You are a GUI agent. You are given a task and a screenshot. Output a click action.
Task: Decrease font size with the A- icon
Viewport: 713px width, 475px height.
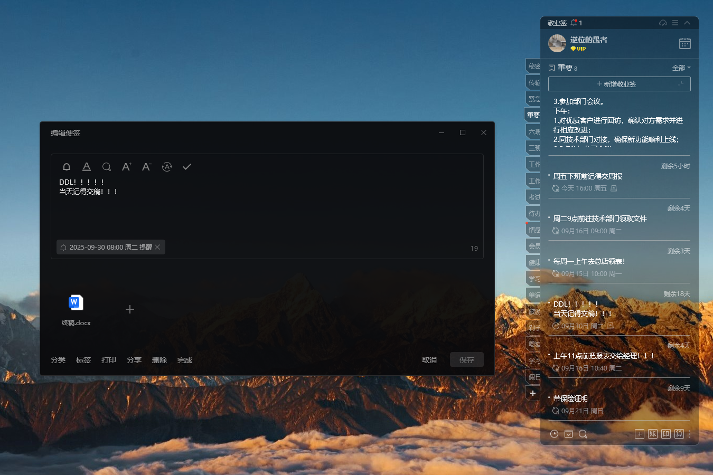(x=147, y=167)
